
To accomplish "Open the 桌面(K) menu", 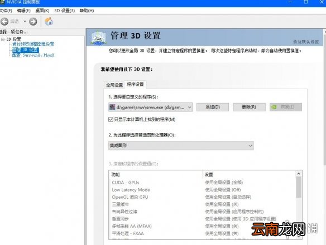I will point(42,11).
